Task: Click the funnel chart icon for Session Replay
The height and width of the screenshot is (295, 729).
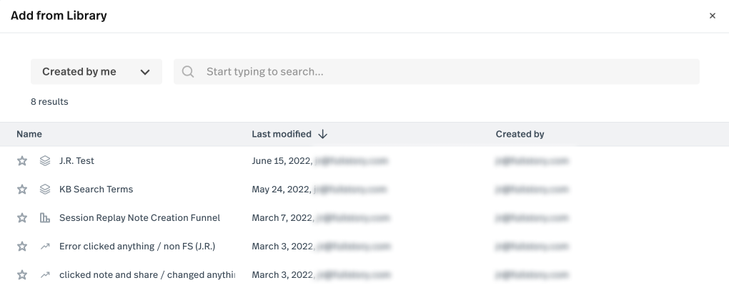Action: 45,218
